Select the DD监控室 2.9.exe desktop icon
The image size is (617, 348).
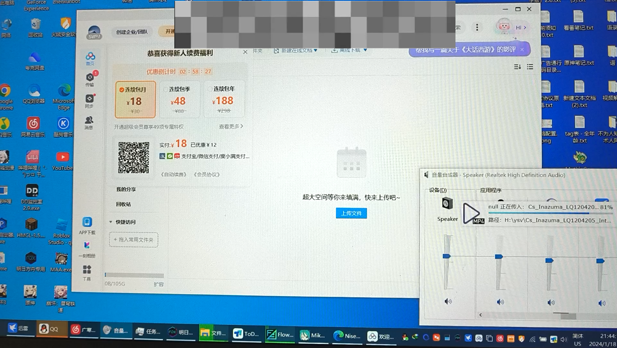(32, 198)
